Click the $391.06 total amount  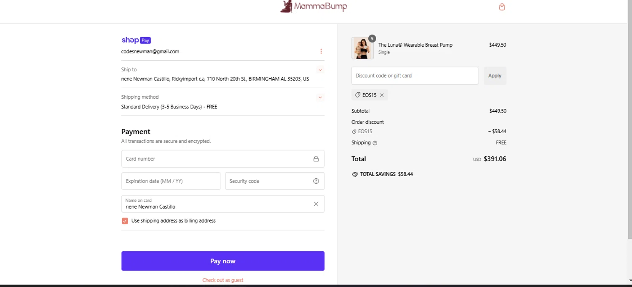coord(495,159)
